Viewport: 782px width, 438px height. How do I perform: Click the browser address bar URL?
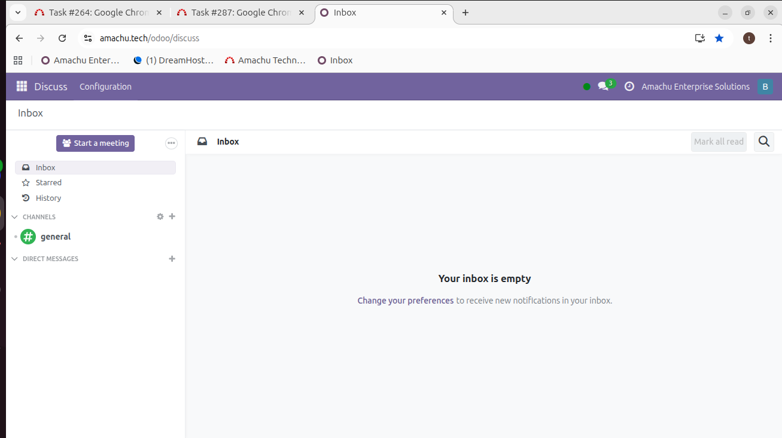click(x=150, y=38)
